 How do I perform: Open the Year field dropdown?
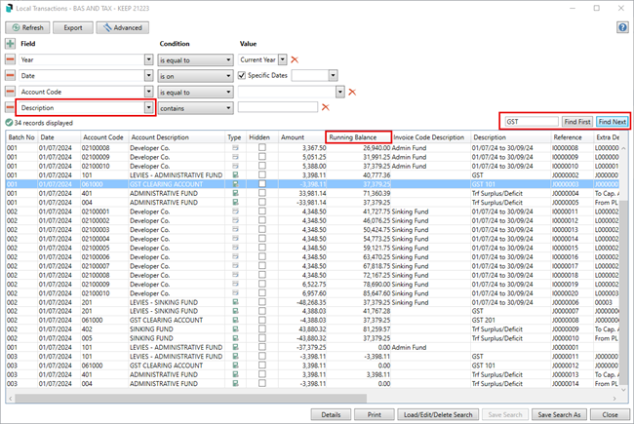149,59
